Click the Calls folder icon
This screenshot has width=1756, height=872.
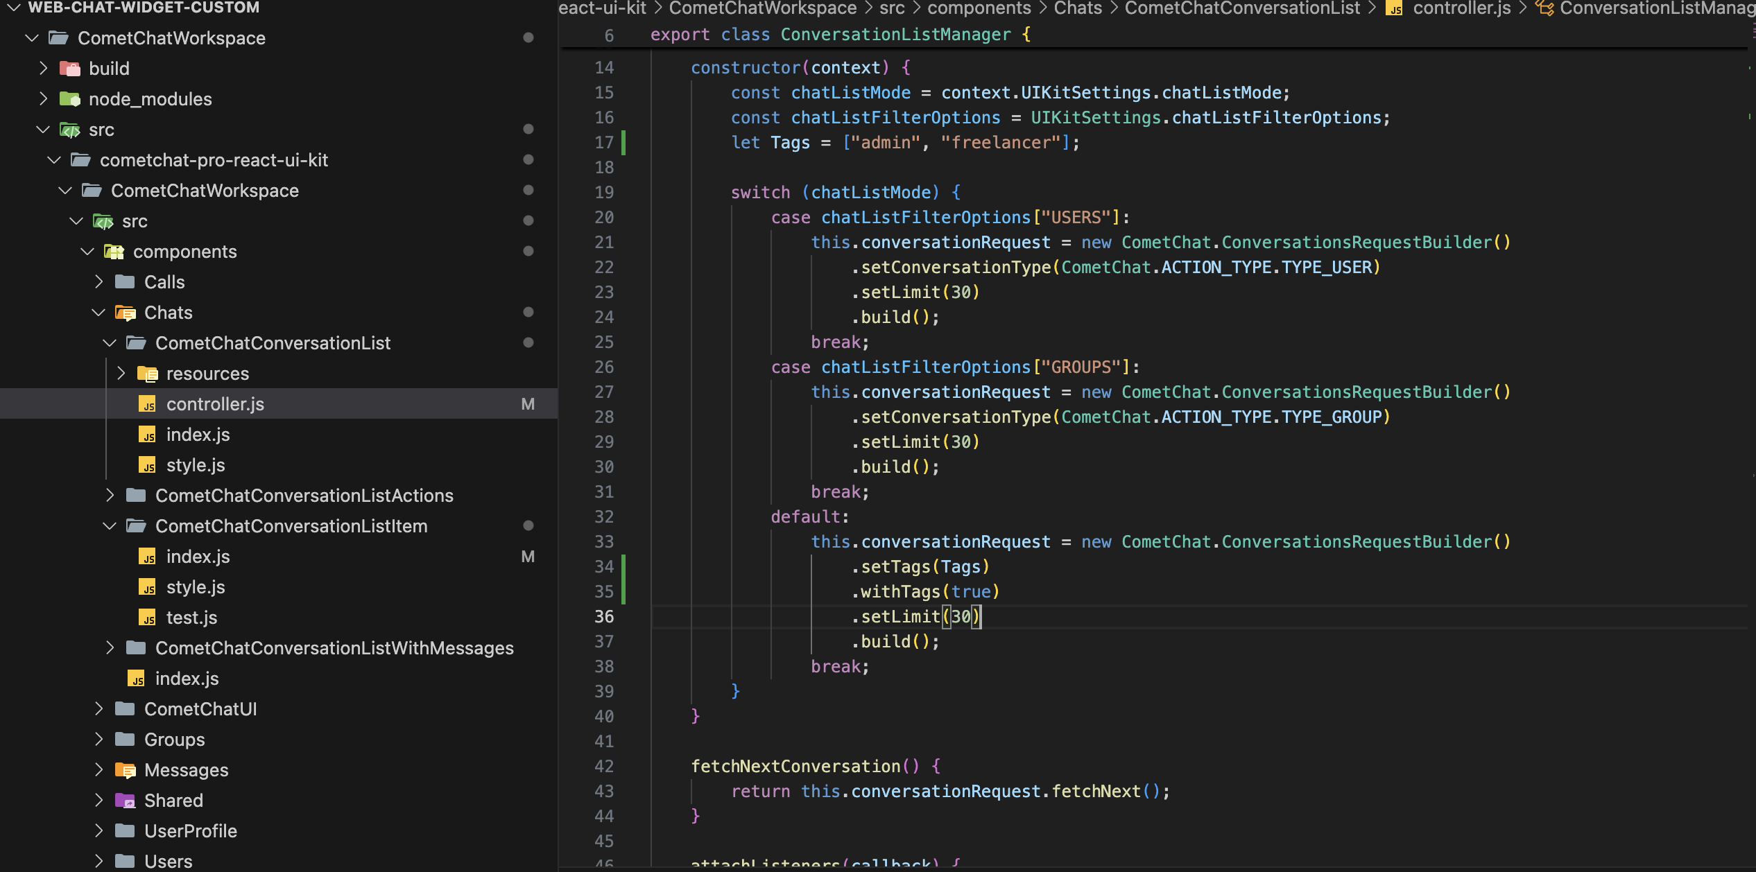pos(126,282)
